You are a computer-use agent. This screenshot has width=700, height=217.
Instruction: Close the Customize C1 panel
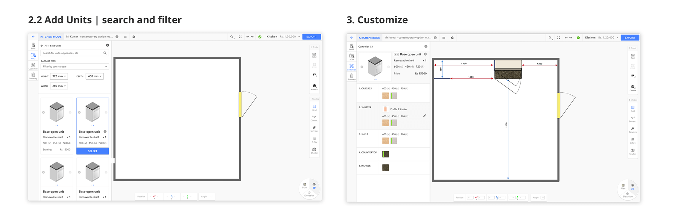(x=426, y=46)
